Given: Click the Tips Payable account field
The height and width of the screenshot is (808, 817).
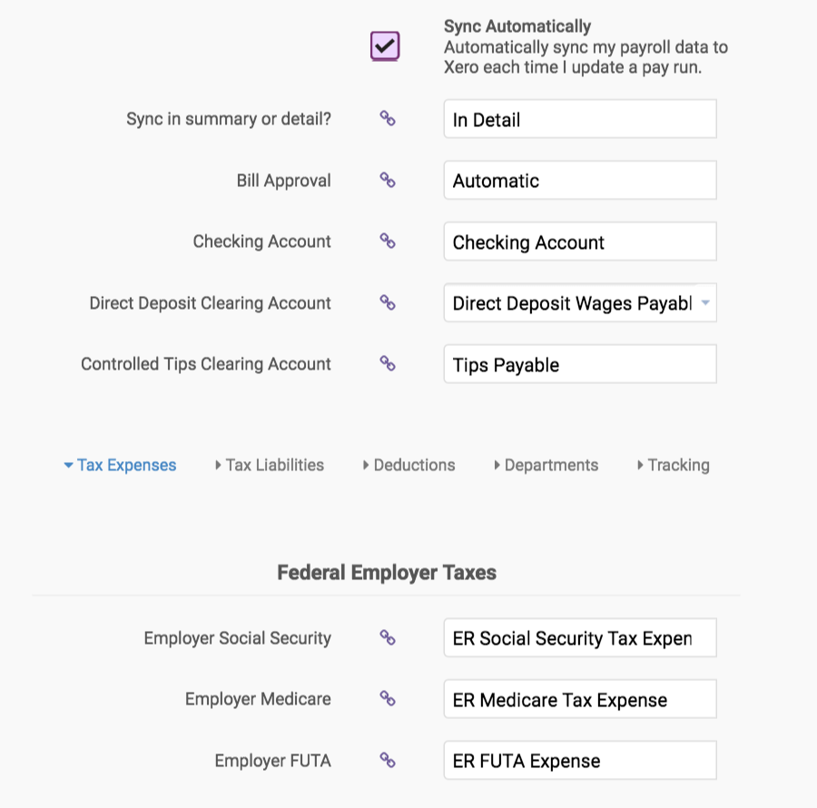Looking at the screenshot, I should (580, 364).
